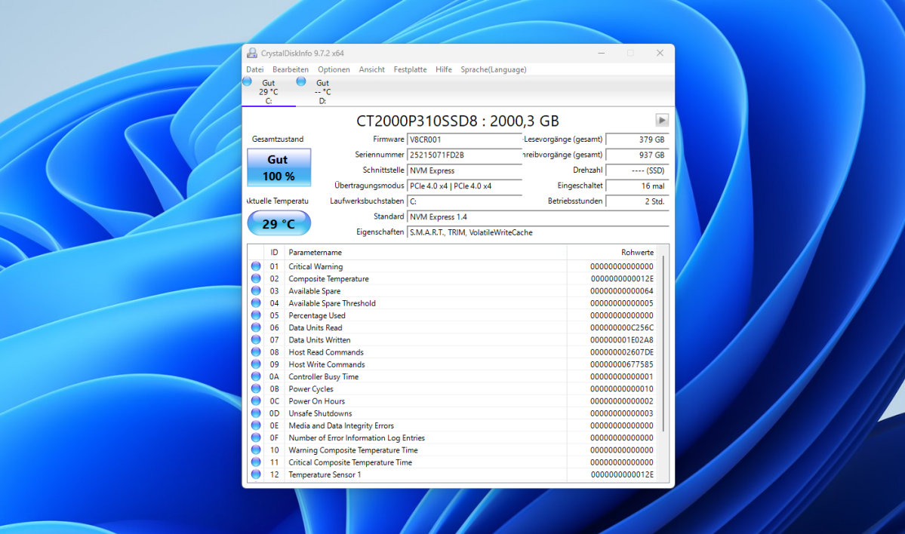Click the Gut 100 % health status box

[279, 167]
